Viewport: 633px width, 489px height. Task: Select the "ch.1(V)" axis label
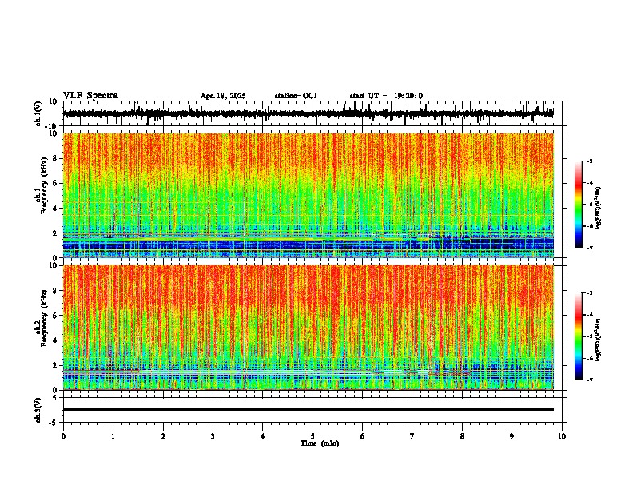coord(38,113)
